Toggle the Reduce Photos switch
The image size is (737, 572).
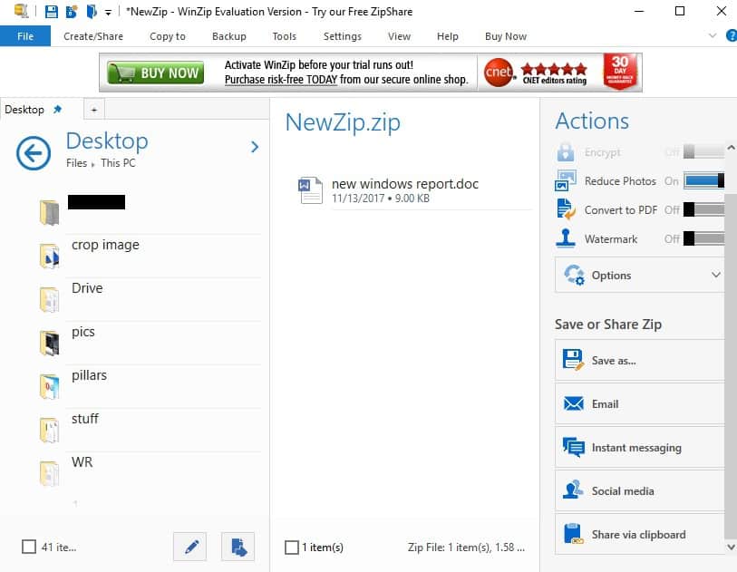coord(703,181)
